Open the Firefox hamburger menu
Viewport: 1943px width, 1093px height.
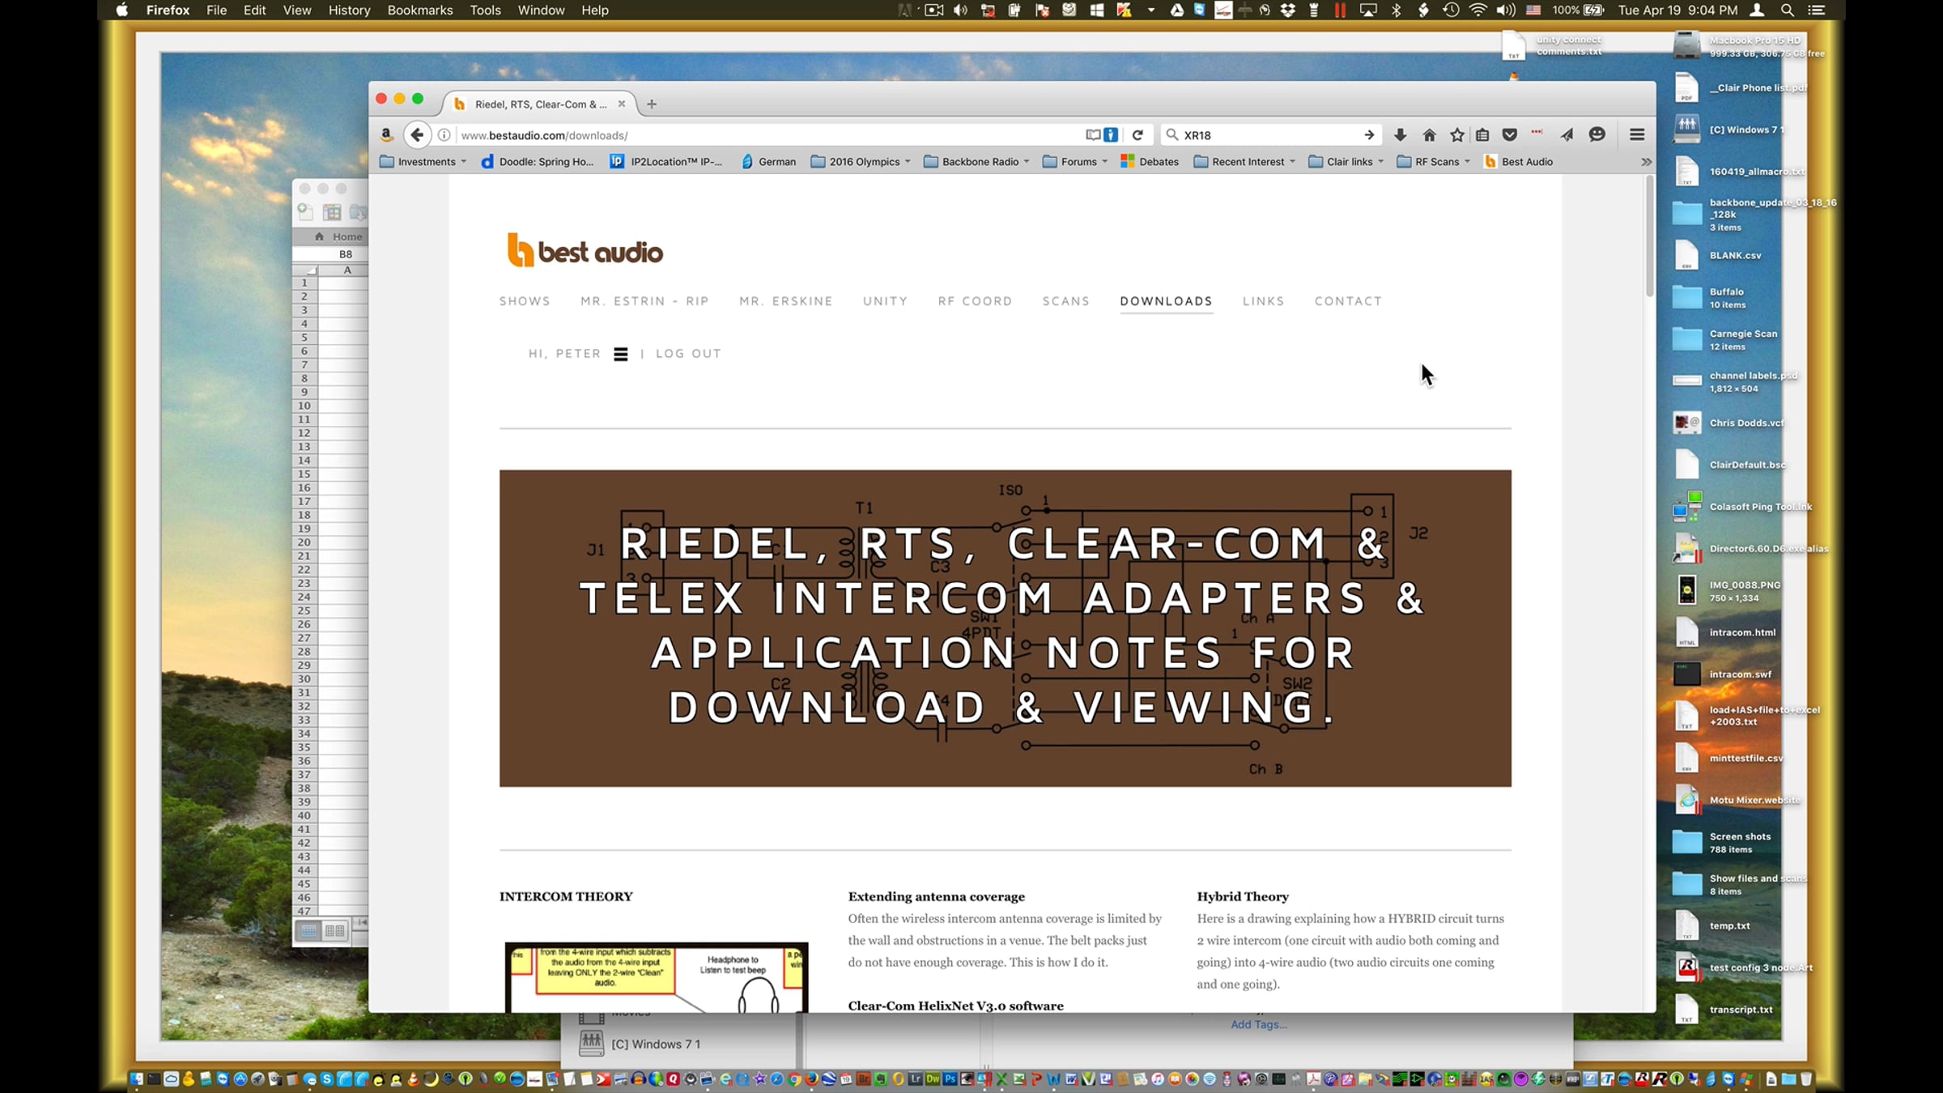click(1637, 135)
